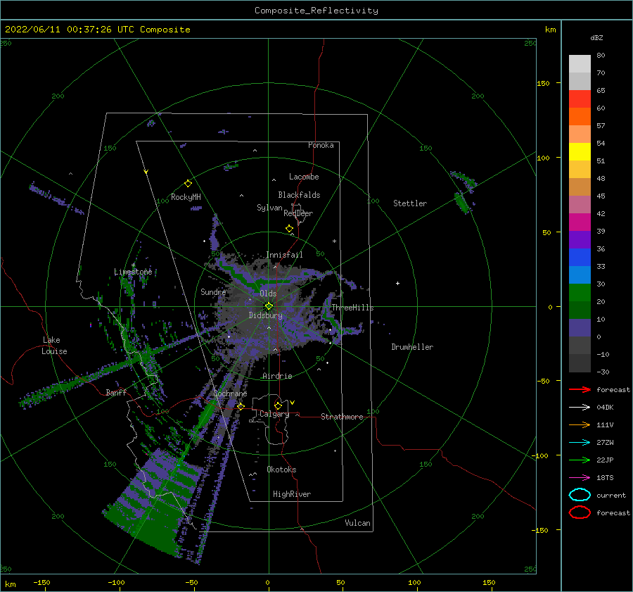Pick the dark orange 57-60 dBZ swatch

tap(580, 117)
